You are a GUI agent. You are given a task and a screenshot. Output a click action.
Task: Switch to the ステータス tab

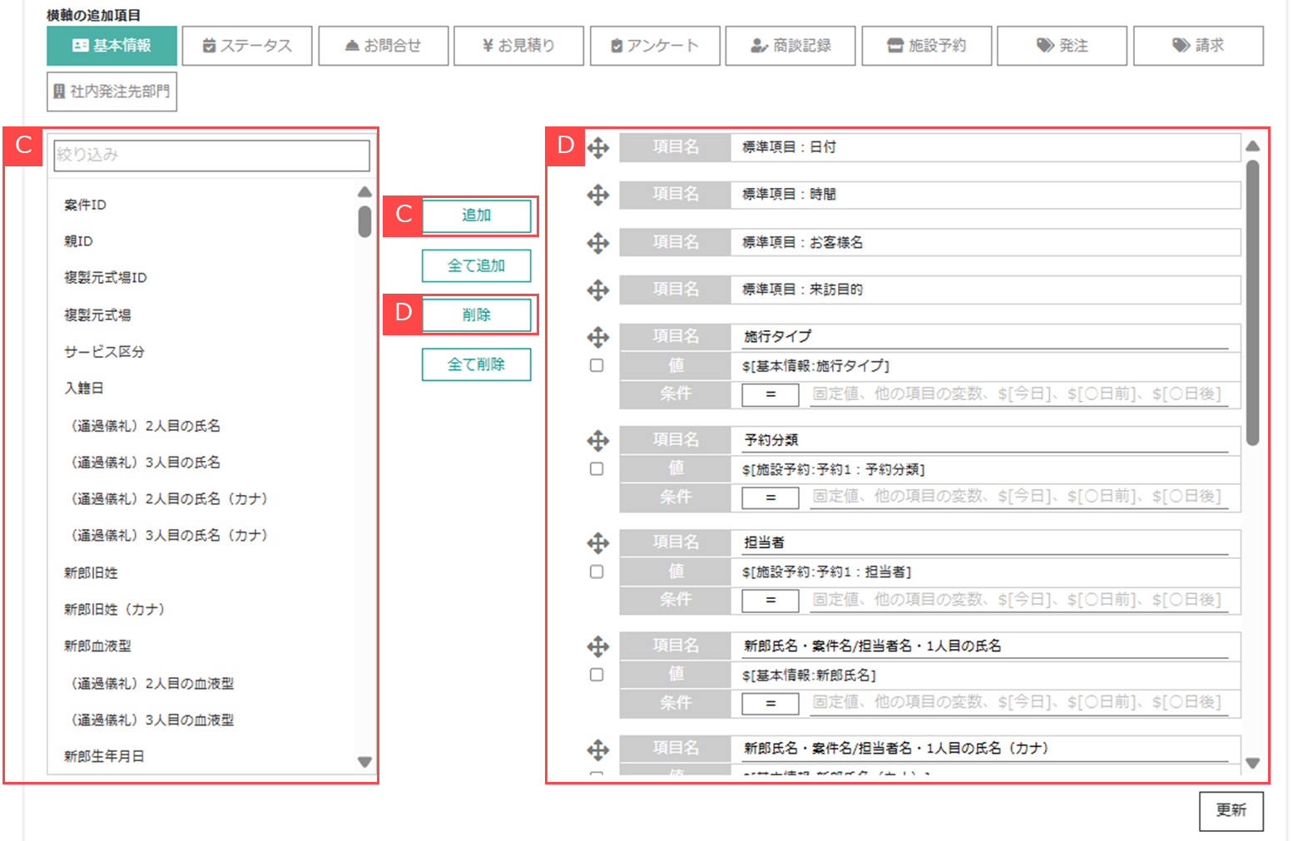[247, 46]
